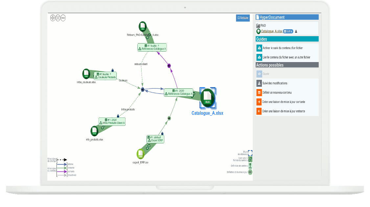
Task: Select the Catalogue_A.xlsx XLS file node
Action: point(207,98)
